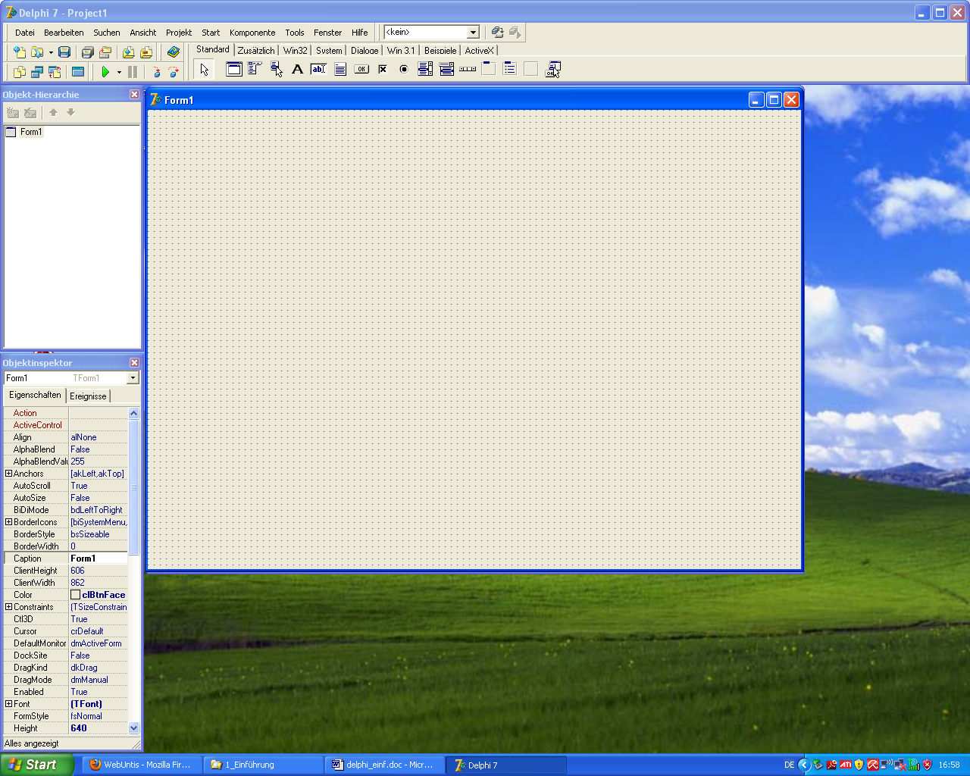Click the Pause program toolbar icon
The width and height of the screenshot is (970, 776).
tap(133, 72)
